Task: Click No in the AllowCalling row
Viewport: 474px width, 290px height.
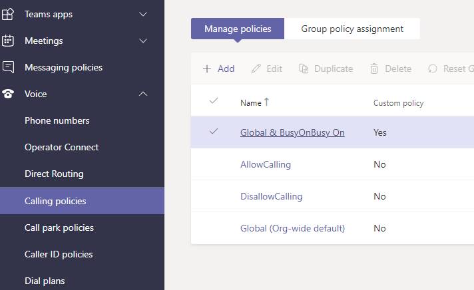Action: click(379, 164)
